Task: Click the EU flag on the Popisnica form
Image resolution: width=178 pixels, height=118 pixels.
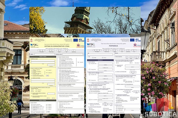Action: 132,40
